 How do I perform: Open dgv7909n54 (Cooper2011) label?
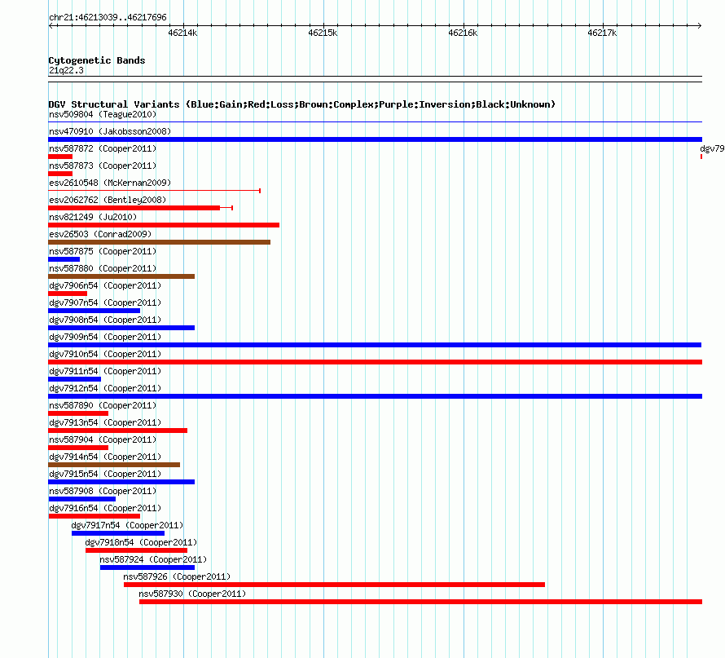105,337
